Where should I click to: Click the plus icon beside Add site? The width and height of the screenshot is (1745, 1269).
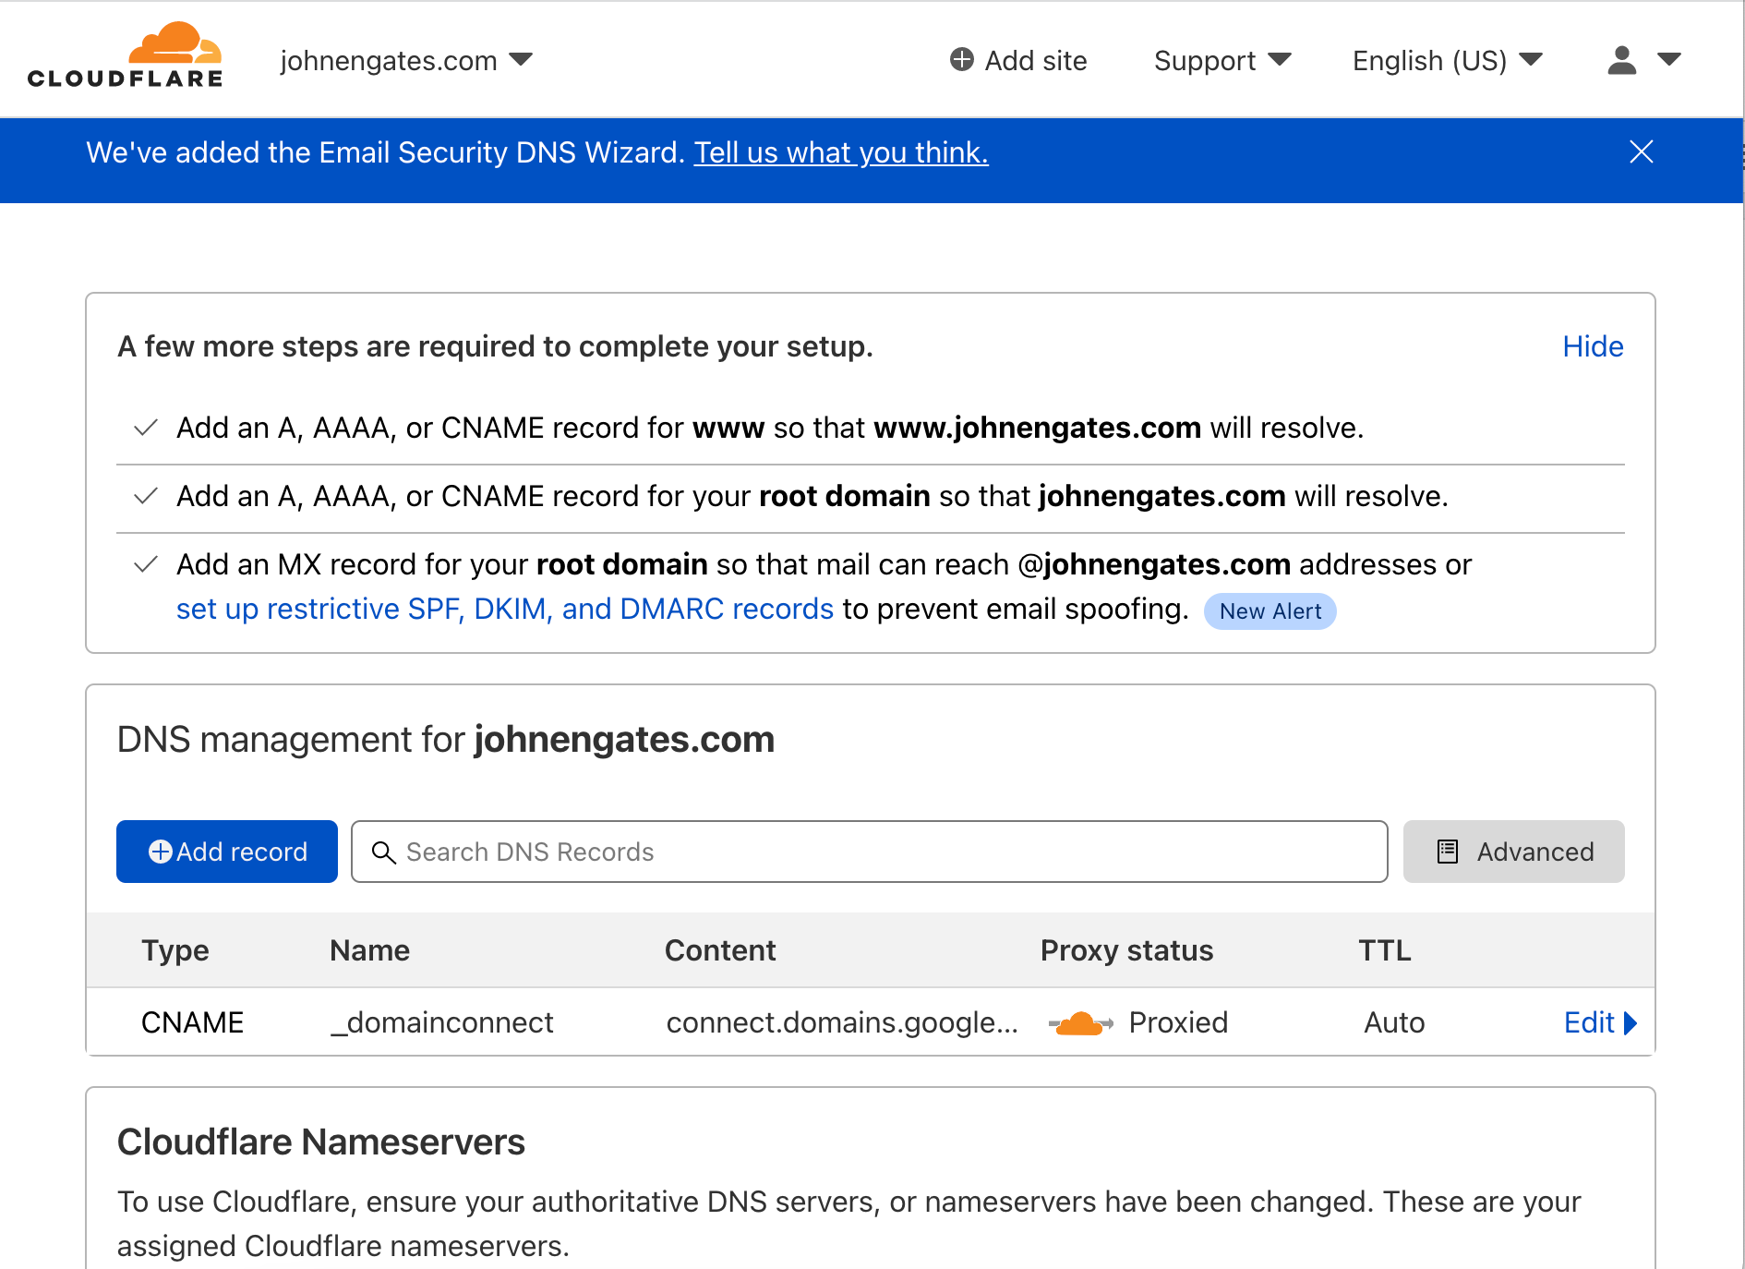[x=961, y=60]
